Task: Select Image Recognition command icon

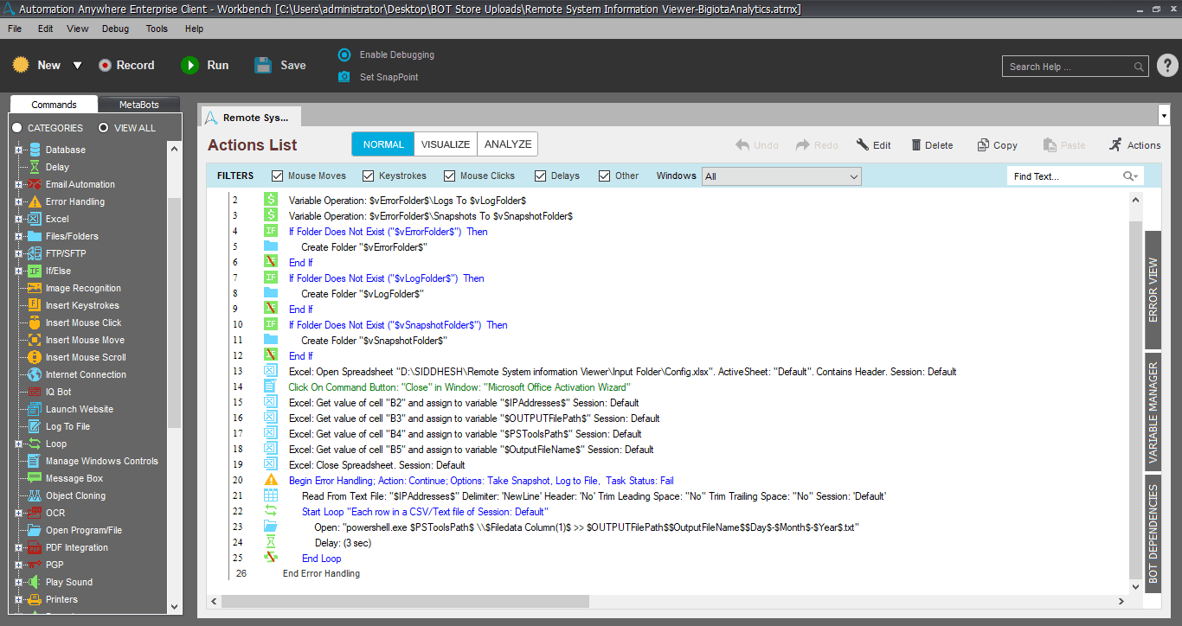Action: (35, 288)
